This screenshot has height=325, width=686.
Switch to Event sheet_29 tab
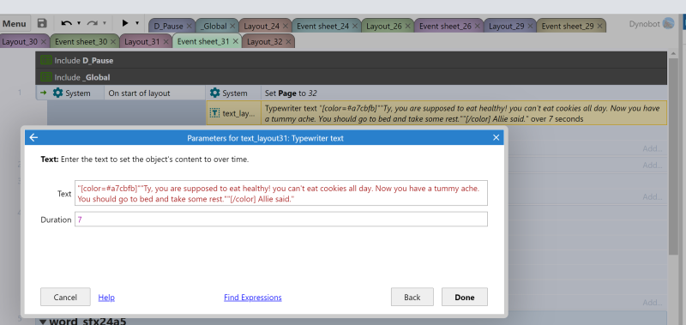click(x=568, y=27)
